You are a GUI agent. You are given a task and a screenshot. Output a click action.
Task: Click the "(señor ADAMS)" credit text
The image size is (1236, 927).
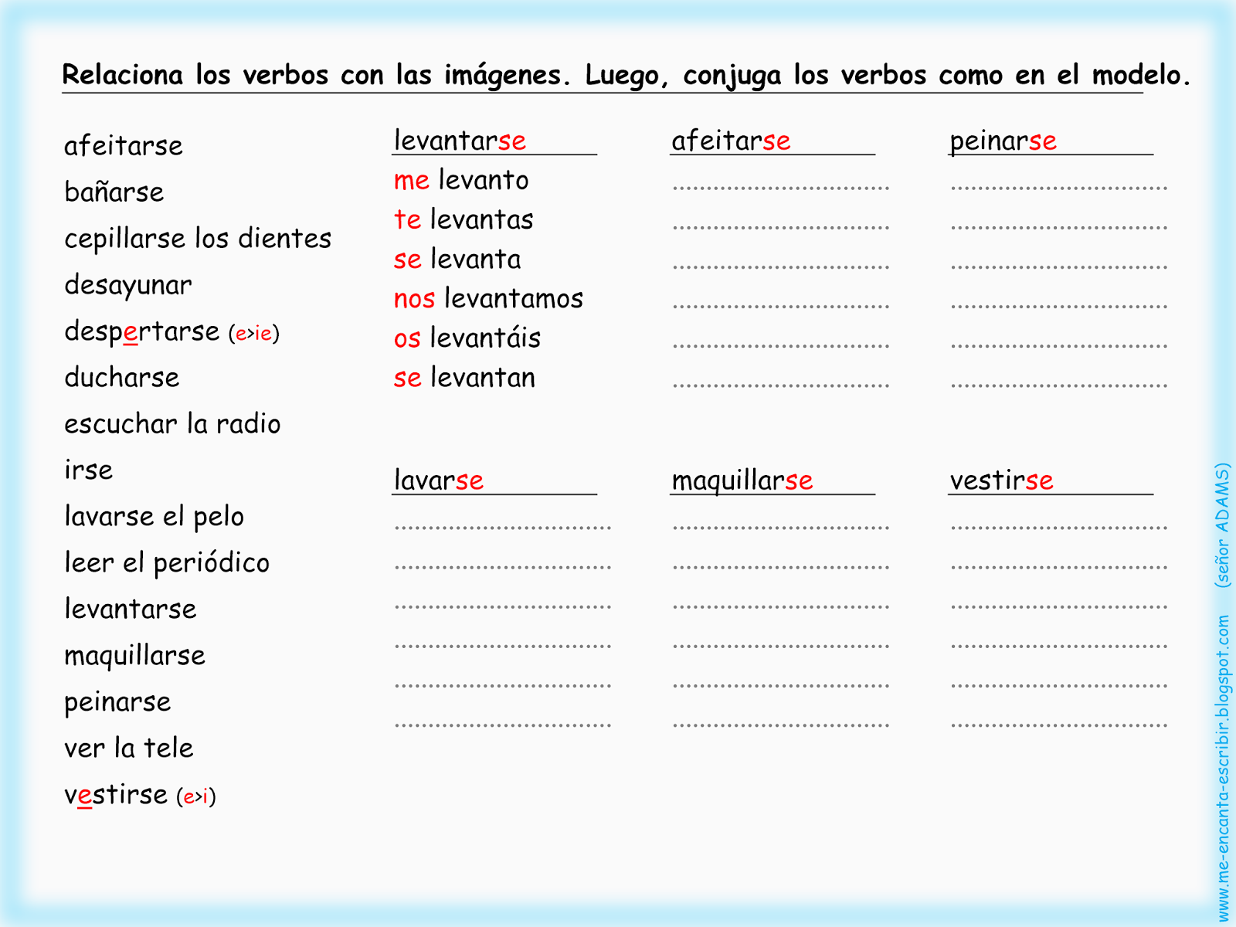tap(1222, 525)
